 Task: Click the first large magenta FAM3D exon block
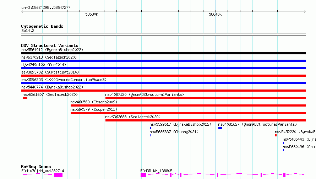click(143, 175)
